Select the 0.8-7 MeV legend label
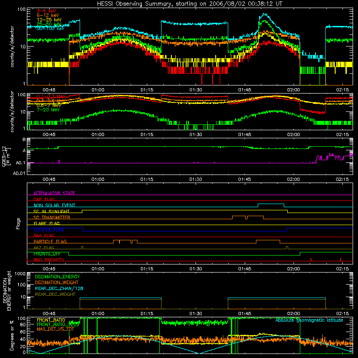 (x=49, y=105)
